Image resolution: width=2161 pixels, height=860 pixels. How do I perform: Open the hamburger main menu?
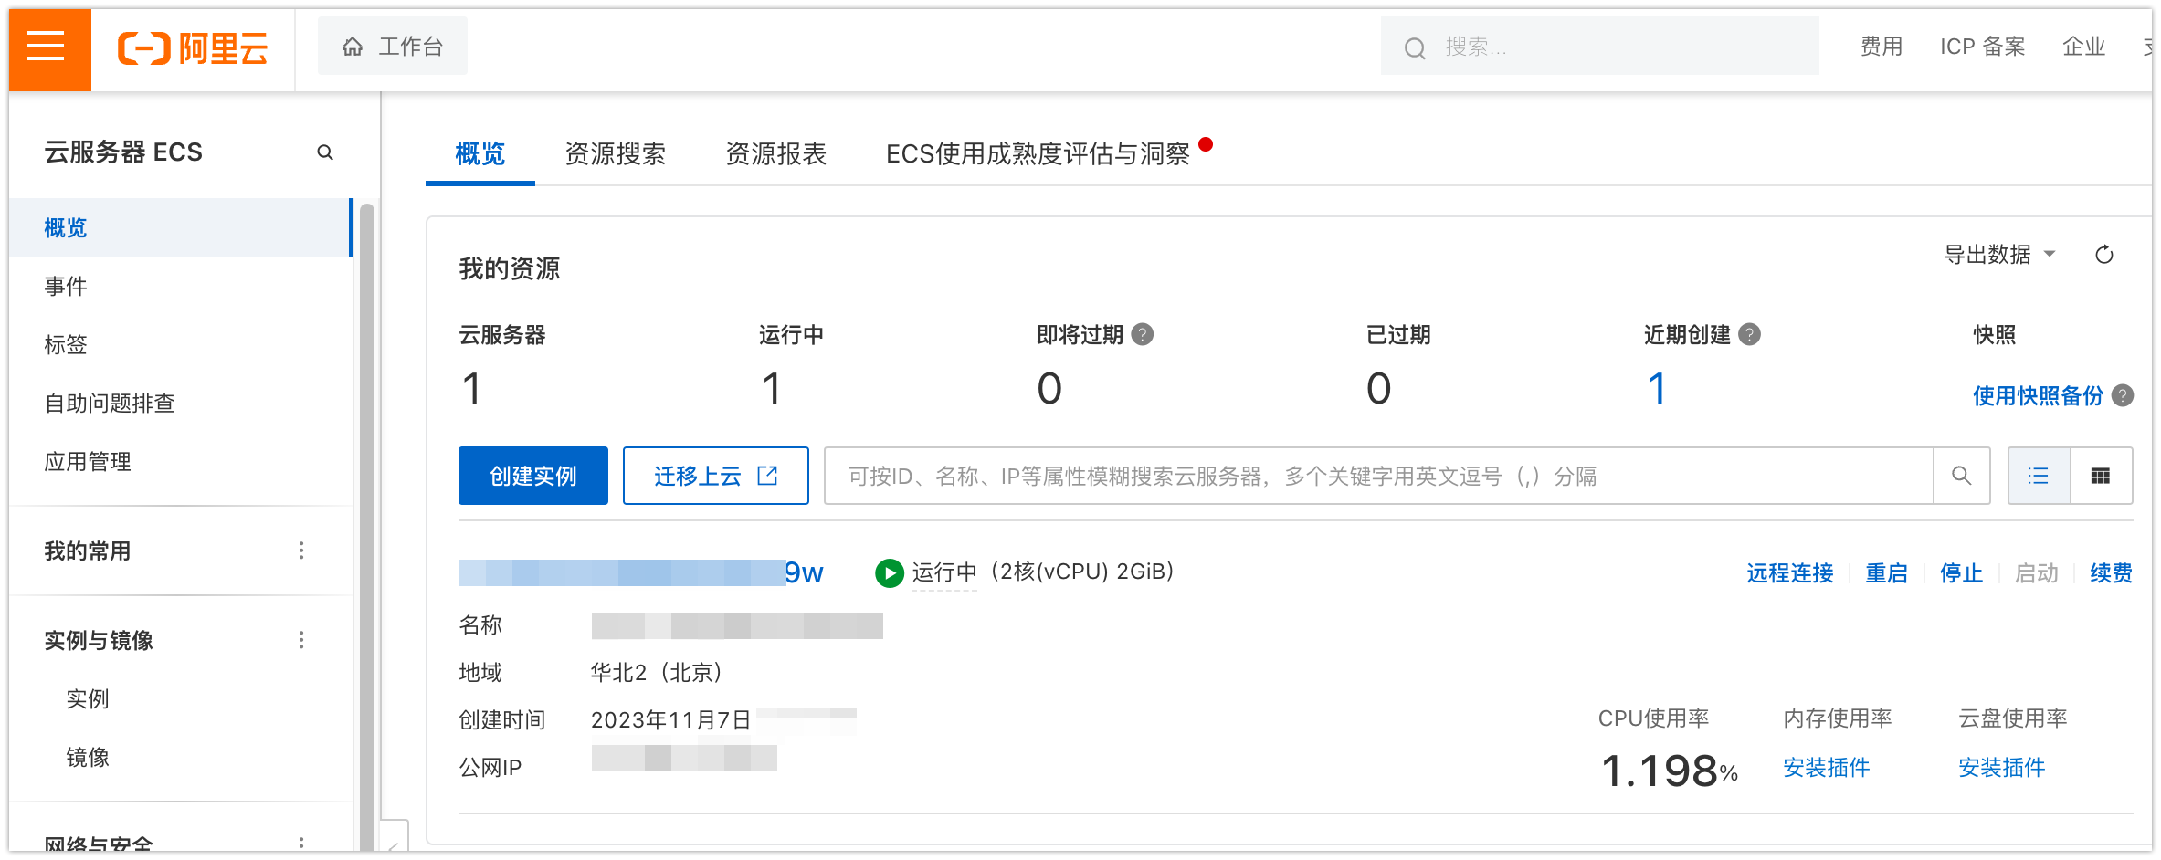[x=46, y=46]
